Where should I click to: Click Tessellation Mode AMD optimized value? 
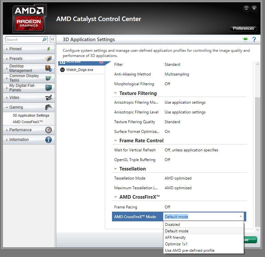tap(178, 178)
